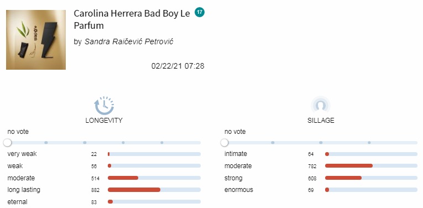The height and width of the screenshot is (208, 423).
Task: Click the SILLAGE heading label
Action: click(321, 121)
